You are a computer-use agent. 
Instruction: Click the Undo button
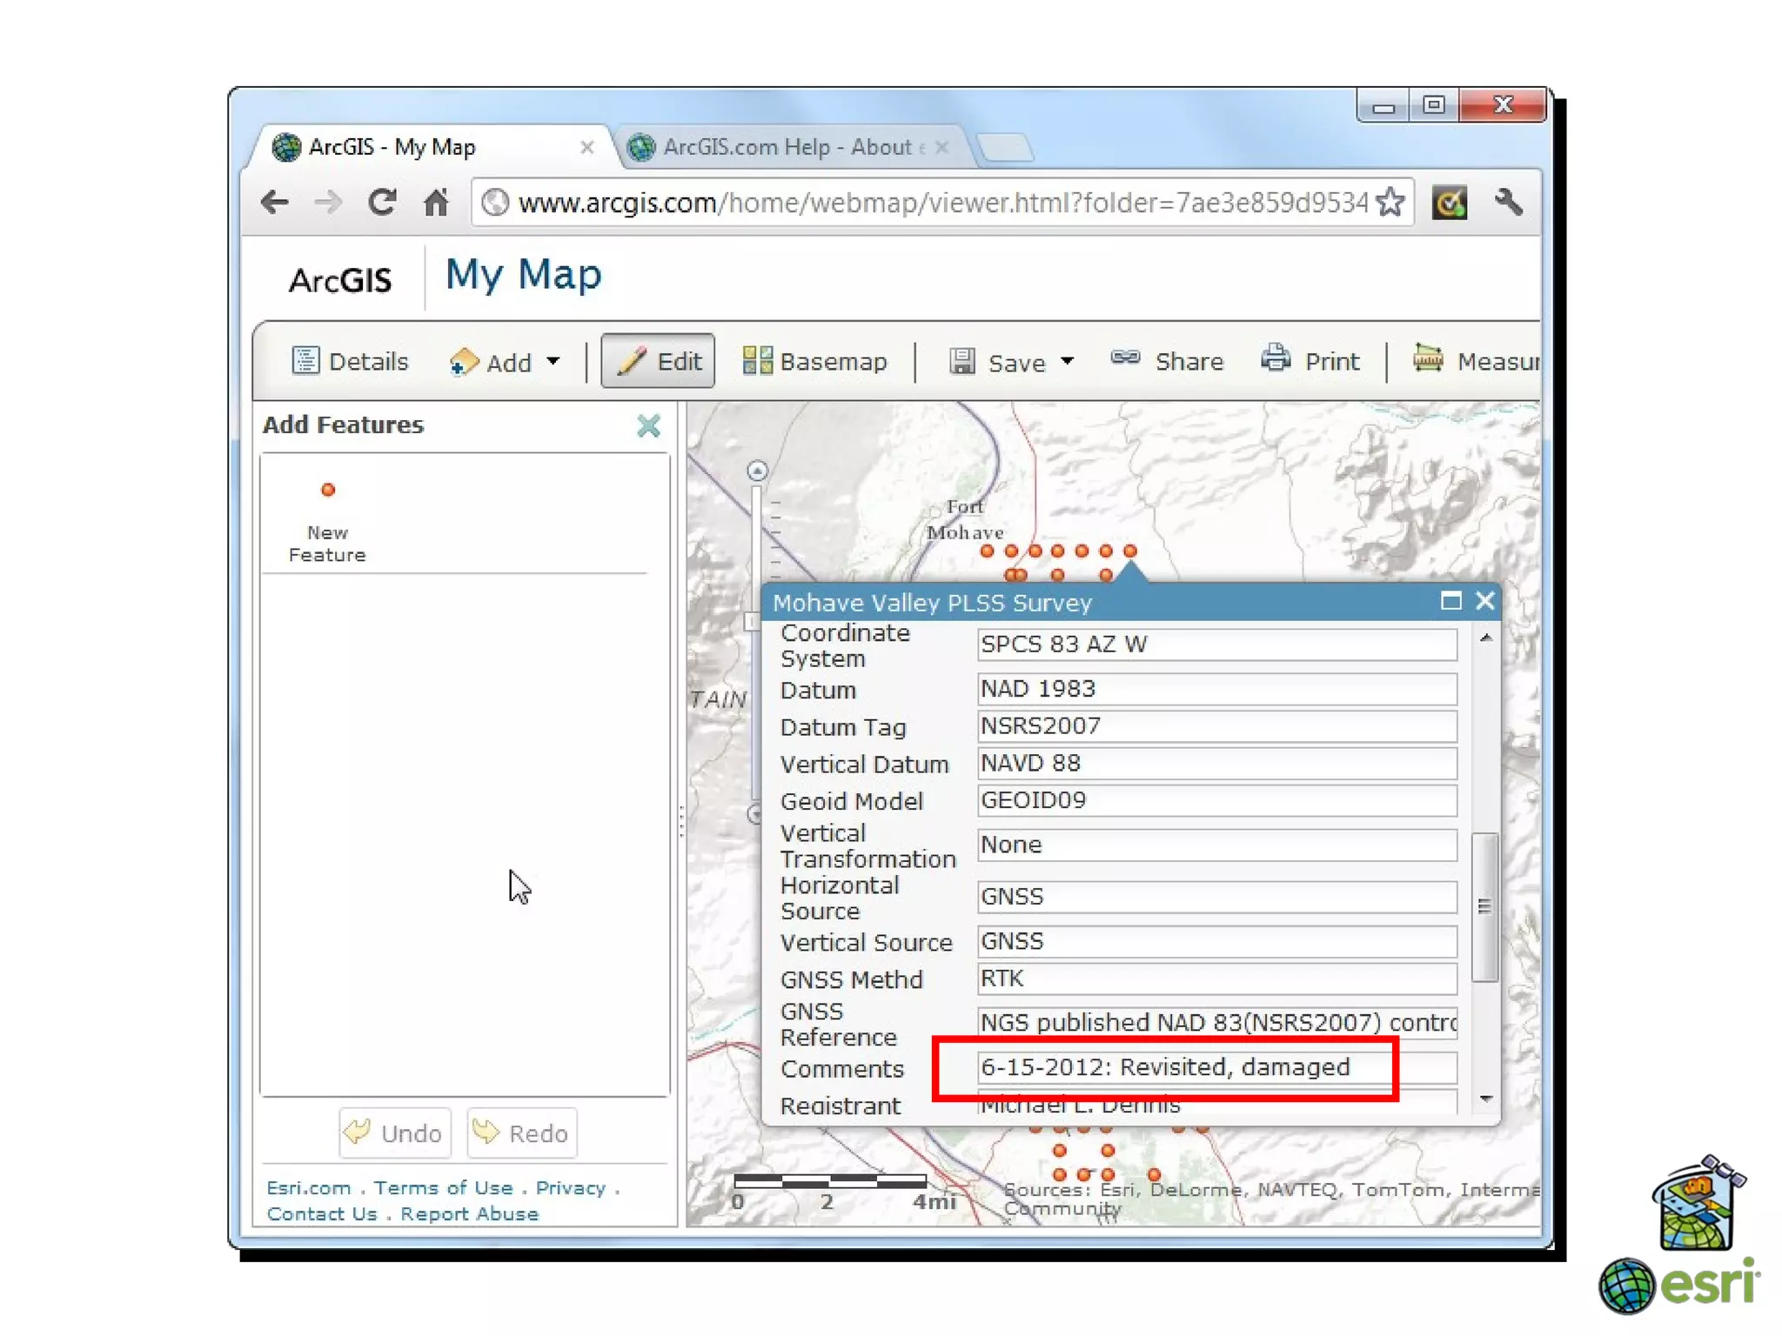tap(395, 1132)
